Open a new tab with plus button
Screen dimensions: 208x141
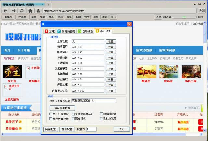pyautogui.click(x=48, y=5)
